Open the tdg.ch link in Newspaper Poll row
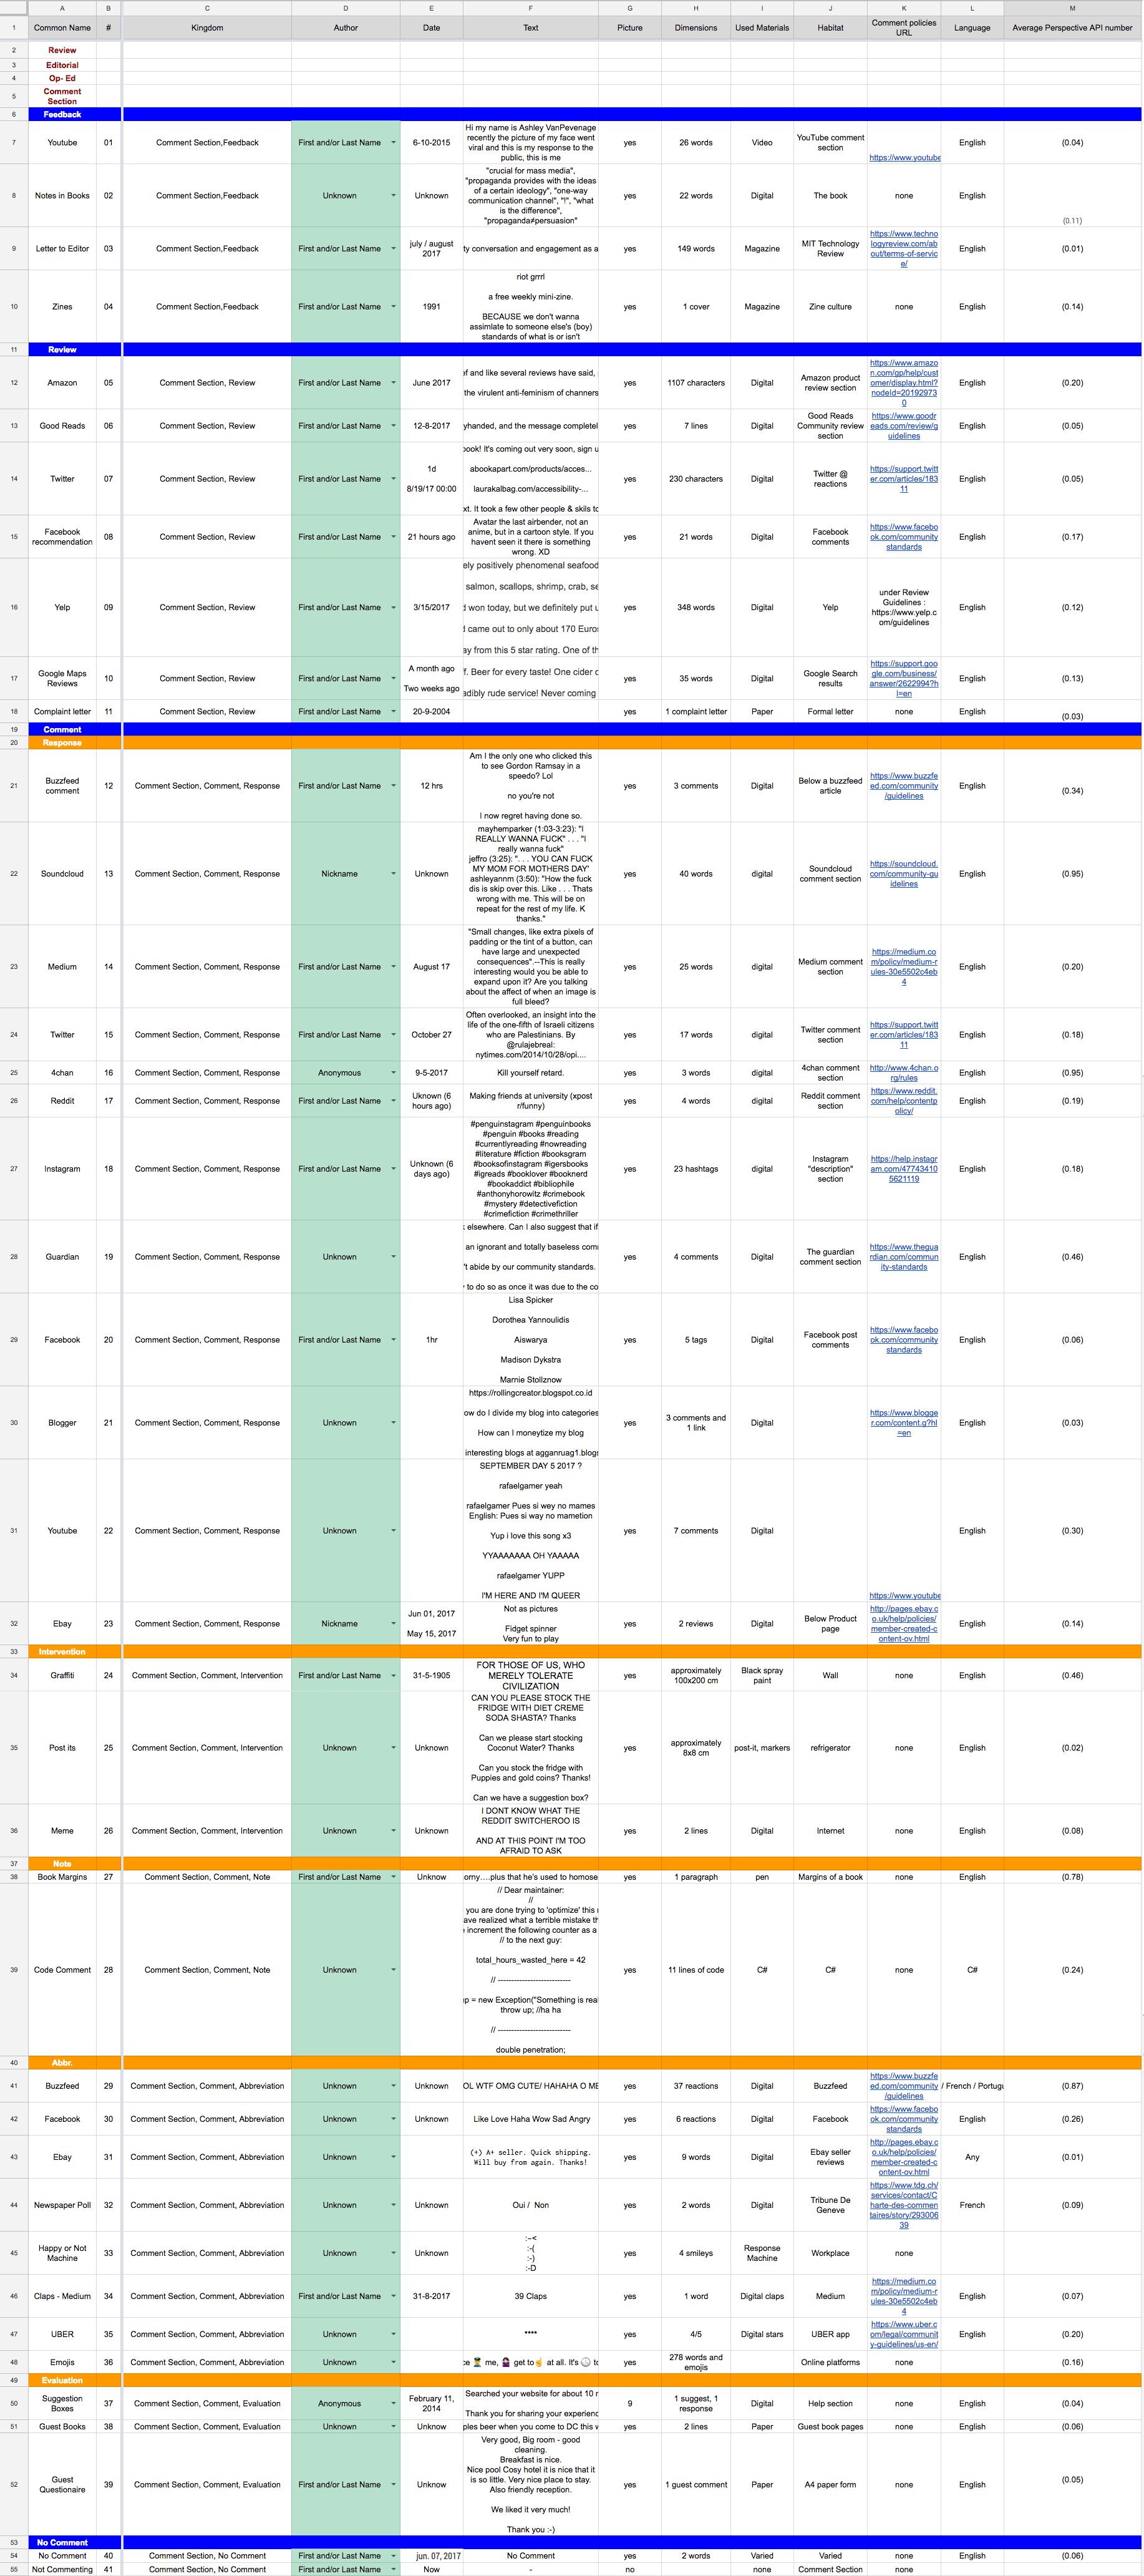The width and height of the screenshot is (1144, 2576). click(x=904, y=2205)
